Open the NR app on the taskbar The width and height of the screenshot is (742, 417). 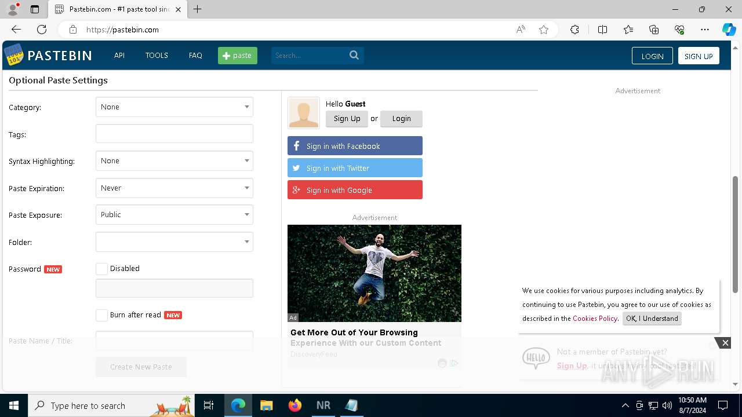pos(323,405)
